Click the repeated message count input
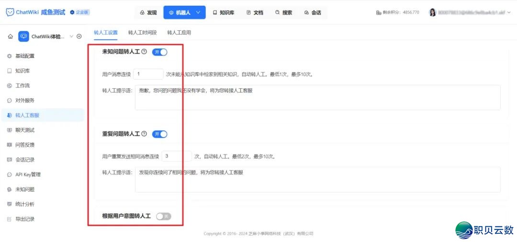The height and width of the screenshot is (242, 517). 177,156
